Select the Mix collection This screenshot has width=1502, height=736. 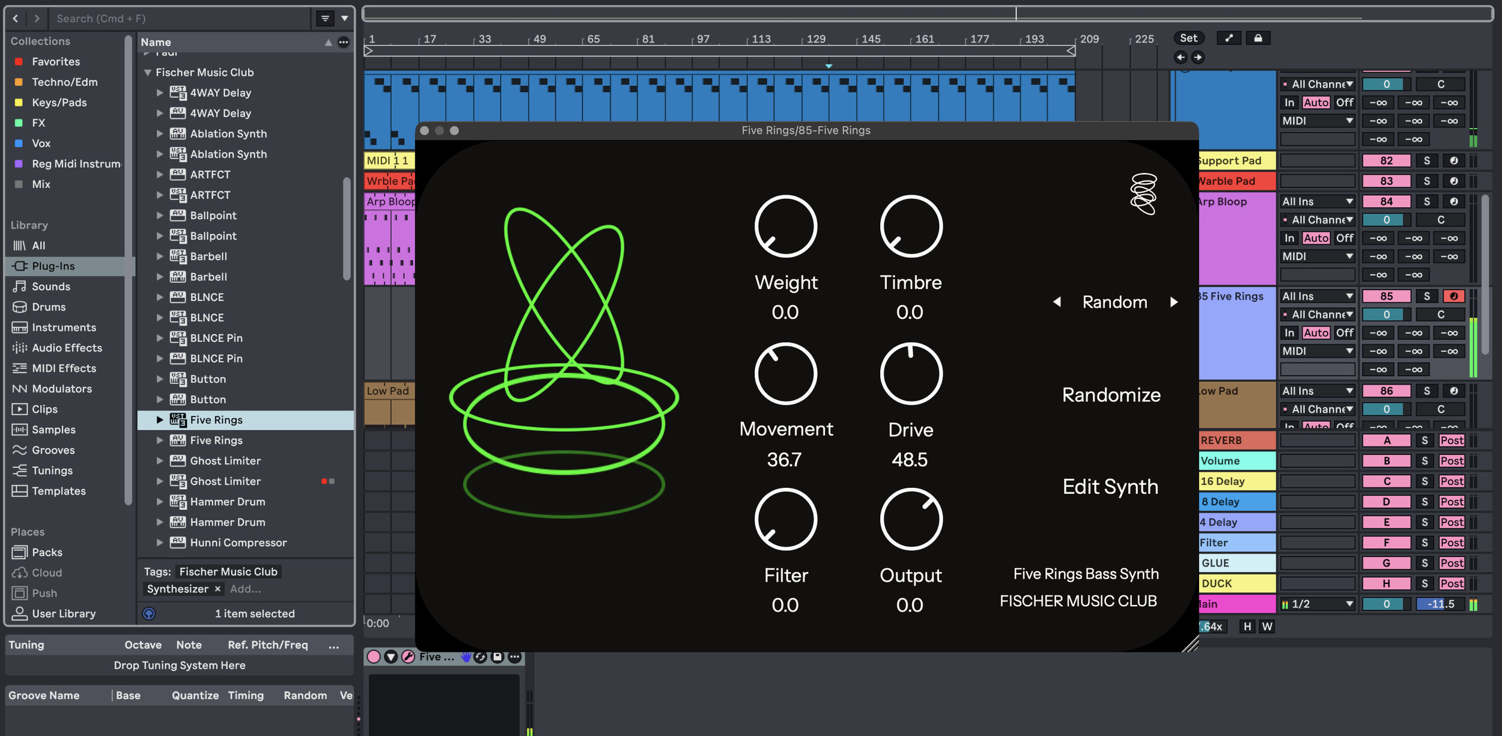point(41,184)
